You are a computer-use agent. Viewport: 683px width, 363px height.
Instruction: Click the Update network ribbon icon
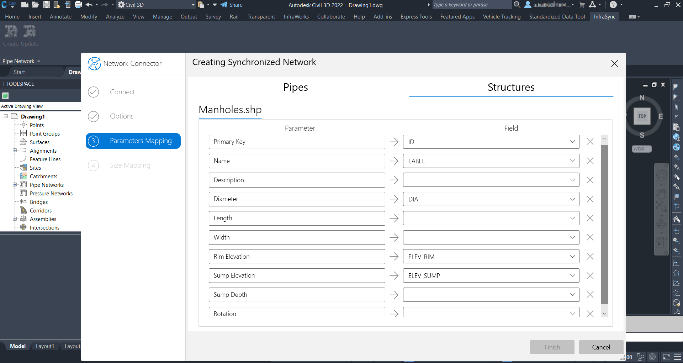pos(30,32)
